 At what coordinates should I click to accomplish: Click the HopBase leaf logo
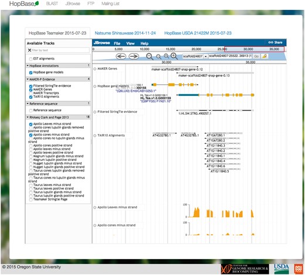pyautogui.click(x=36, y=4)
